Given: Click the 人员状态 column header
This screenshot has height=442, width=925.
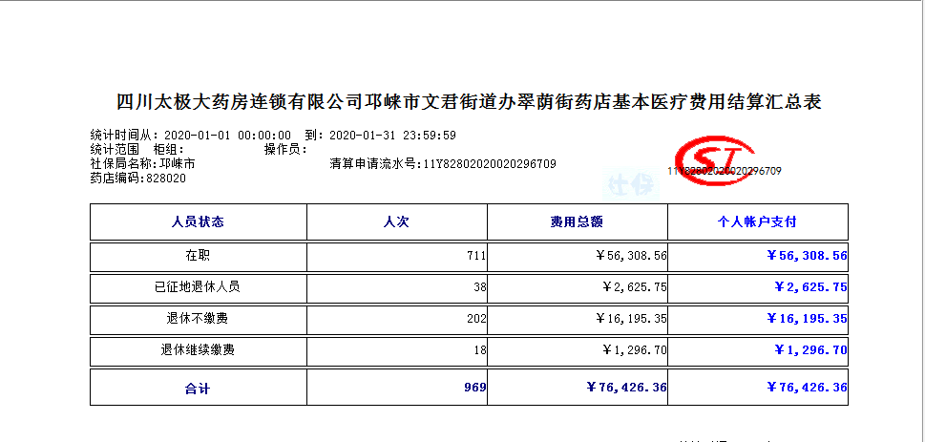Looking at the screenshot, I should pyautogui.click(x=199, y=221).
